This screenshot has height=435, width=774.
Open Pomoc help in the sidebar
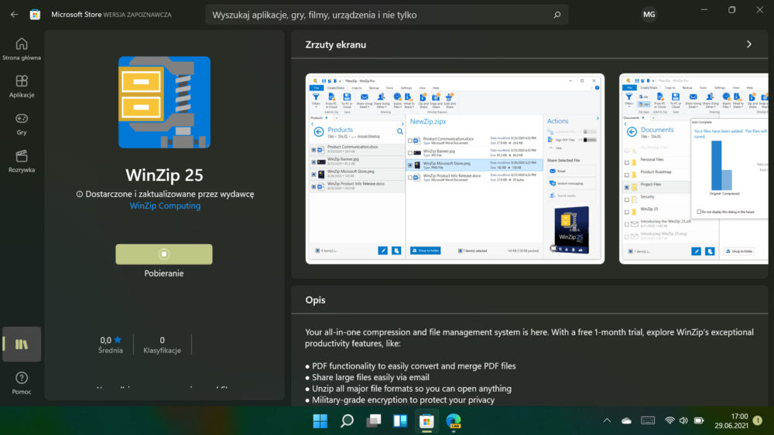pyautogui.click(x=22, y=383)
